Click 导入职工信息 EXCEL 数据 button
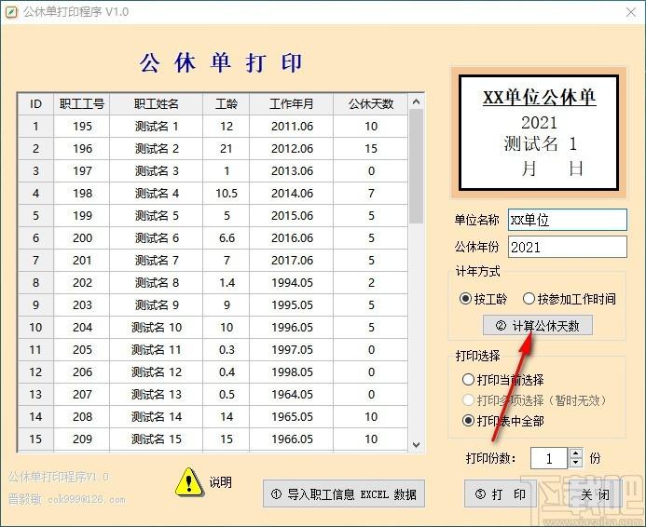This screenshot has width=646, height=527. tap(344, 493)
